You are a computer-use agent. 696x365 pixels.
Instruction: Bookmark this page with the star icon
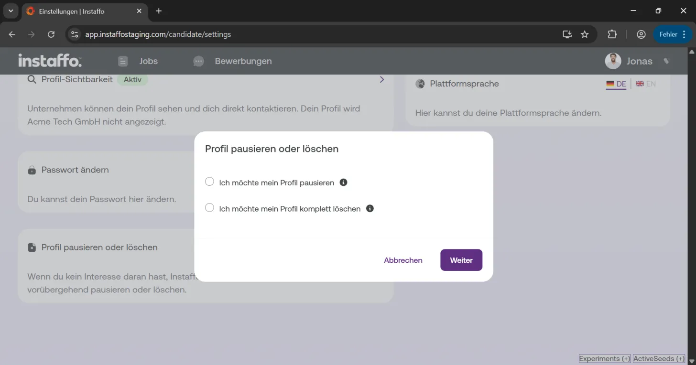tap(585, 34)
